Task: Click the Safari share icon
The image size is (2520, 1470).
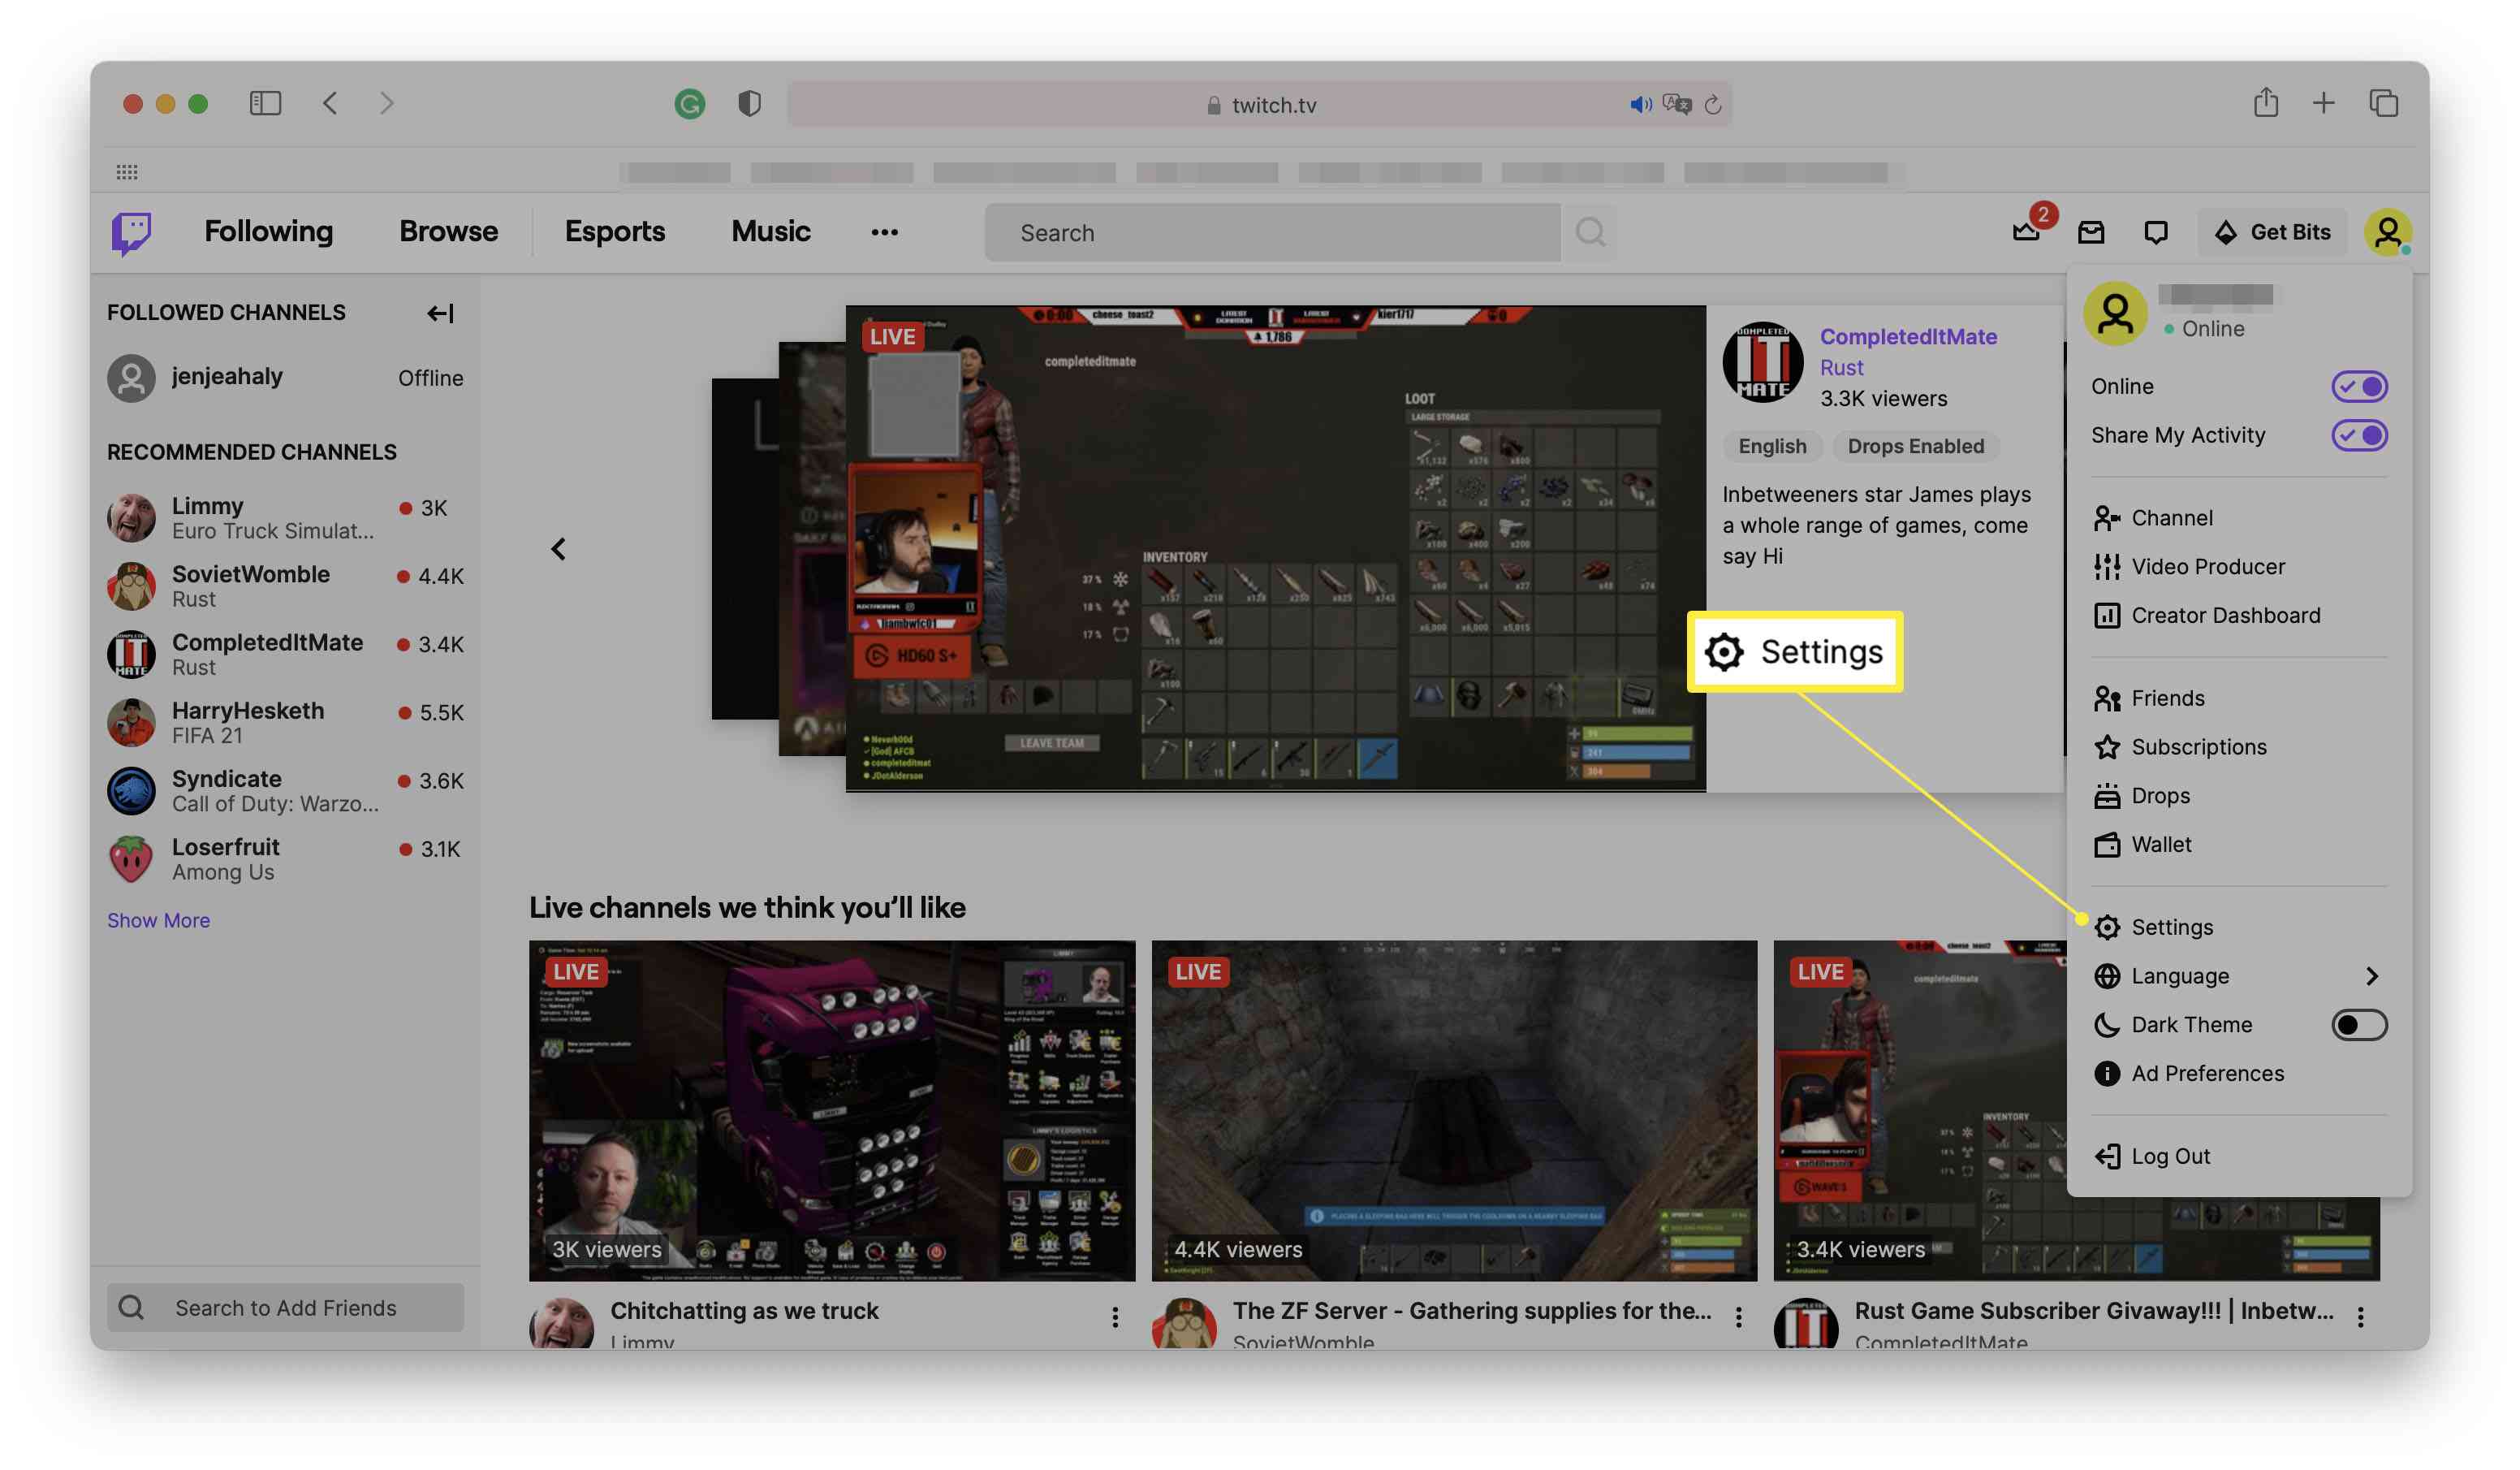Action: click(2266, 102)
